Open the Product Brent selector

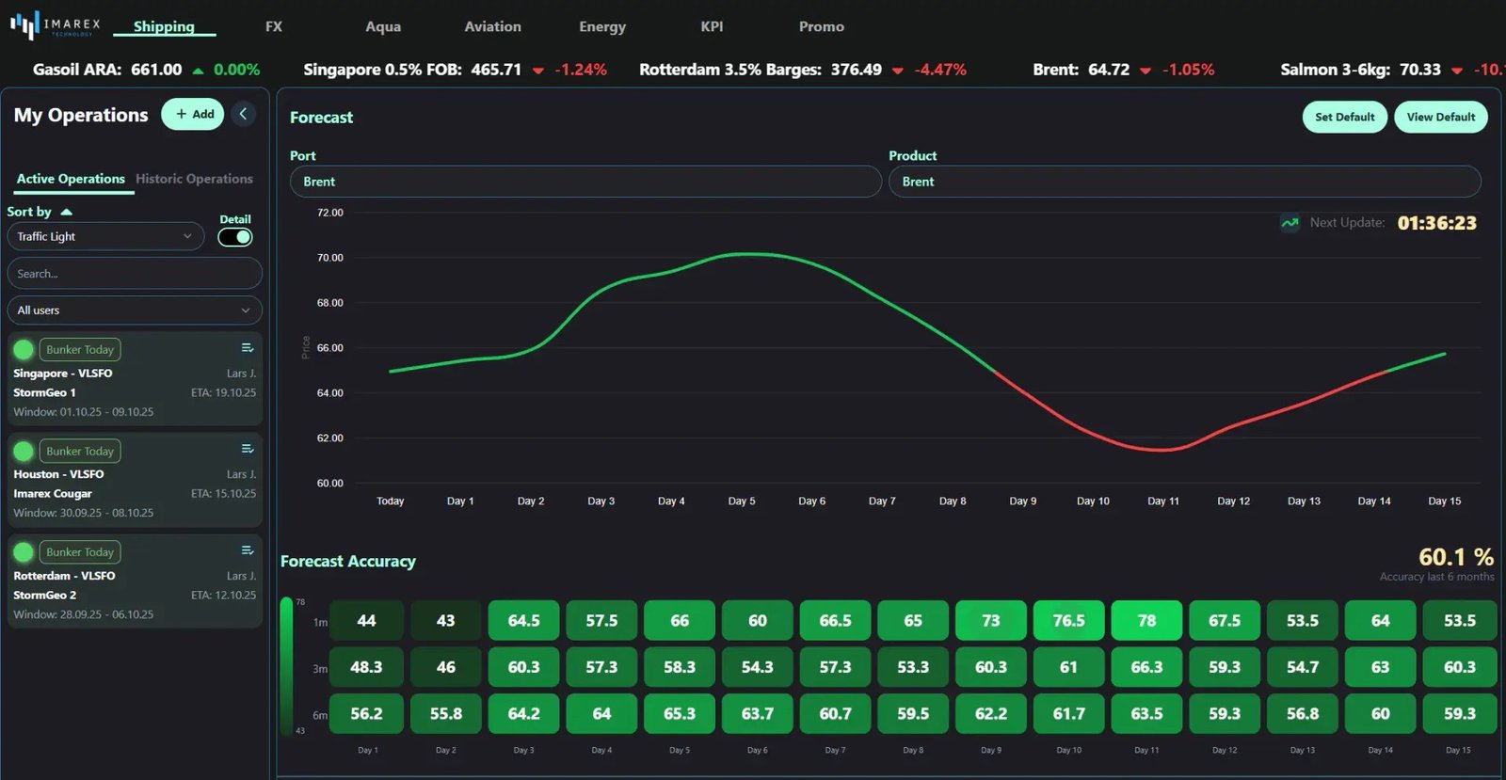coord(1184,182)
